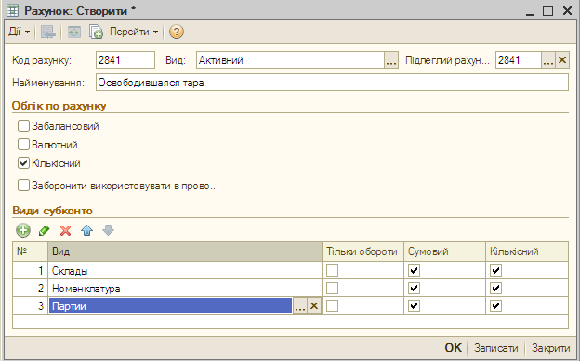Click row number 1 cell
The height and width of the screenshot is (361, 580).
coord(30,270)
